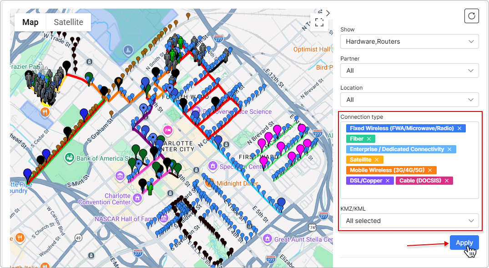489x268 pixels.
Task: Click the purple museum icon left of Convention Center
Action: point(120,176)
